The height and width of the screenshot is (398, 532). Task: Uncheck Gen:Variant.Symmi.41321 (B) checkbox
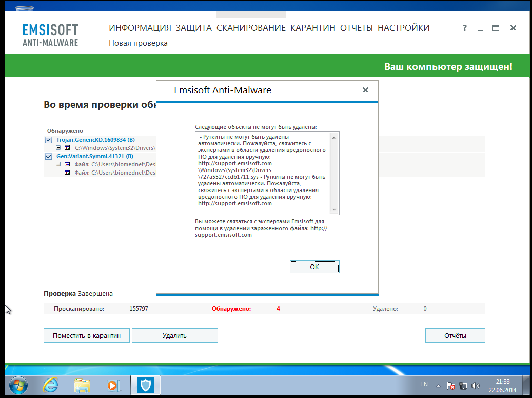[49, 157]
